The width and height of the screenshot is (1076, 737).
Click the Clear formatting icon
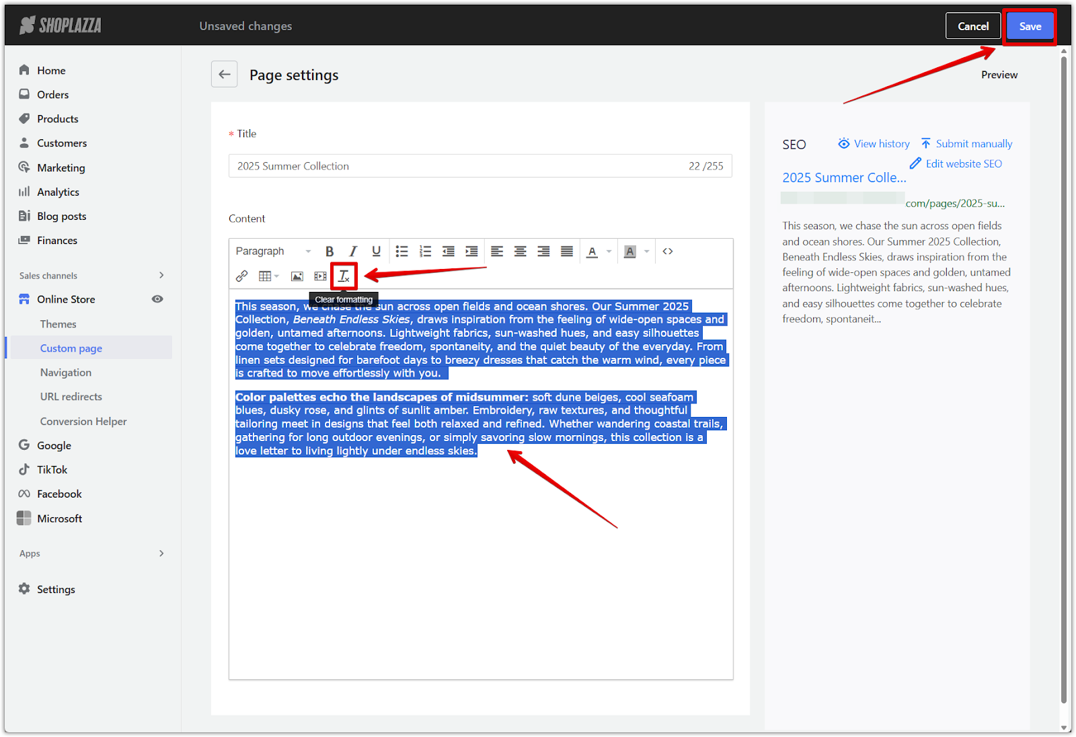[344, 276]
